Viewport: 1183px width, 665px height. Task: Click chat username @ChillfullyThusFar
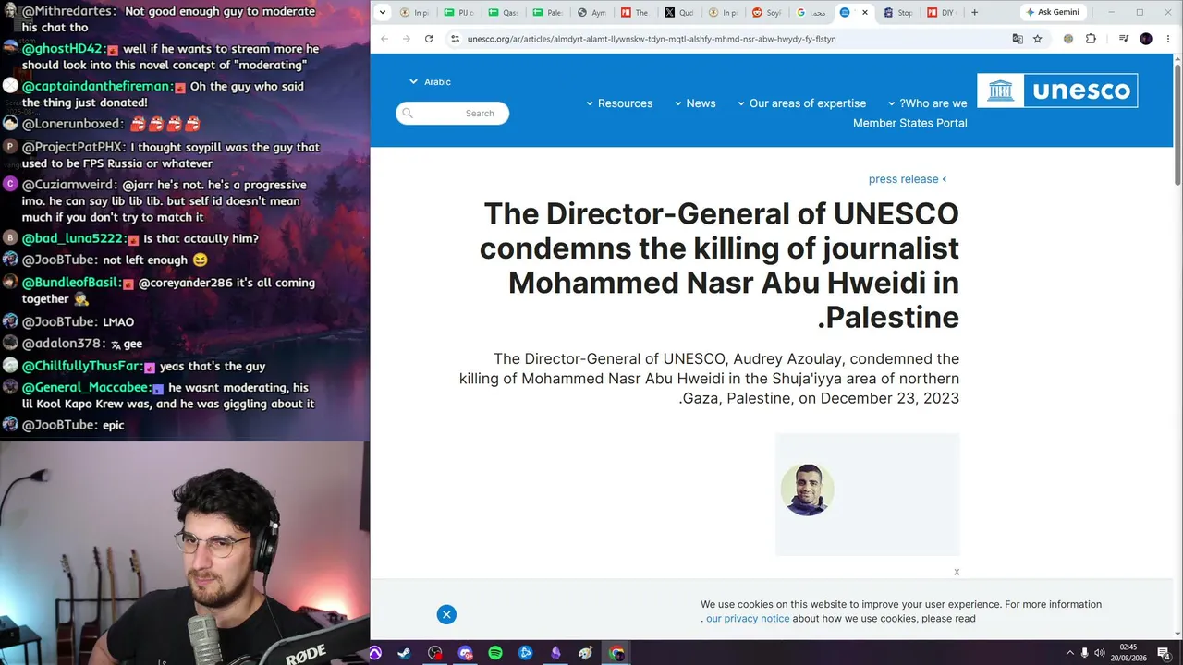point(82,367)
